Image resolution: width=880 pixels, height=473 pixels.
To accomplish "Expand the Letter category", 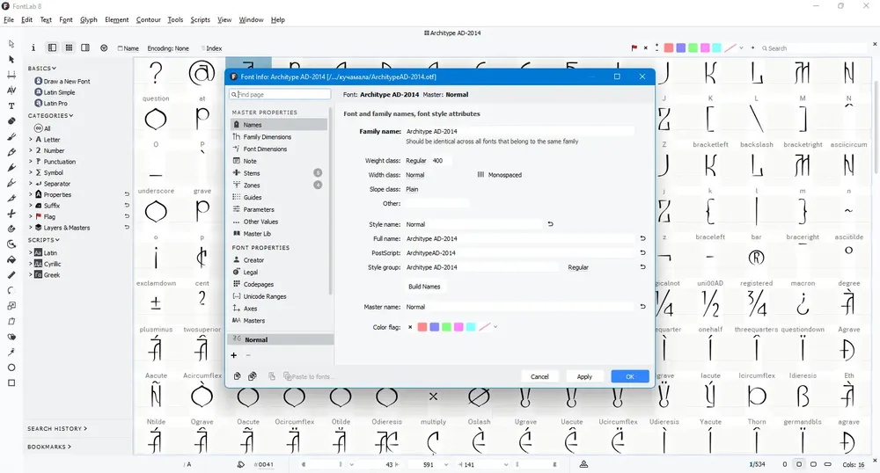I will click(x=31, y=140).
